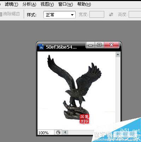Swap width and height with arrows icon

pyautogui.click(x=111, y=15)
